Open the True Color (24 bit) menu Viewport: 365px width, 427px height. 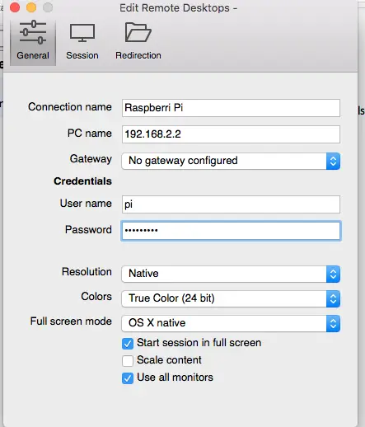click(x=231, y=298)
